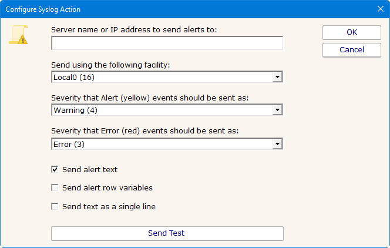Click the arrow button beside Error (3)

tap(277, 144)
